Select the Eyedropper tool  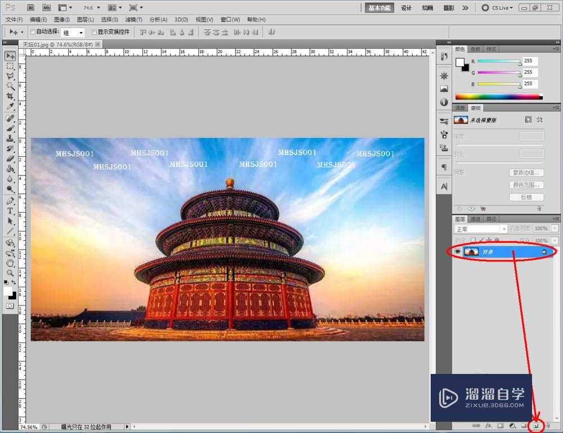tap(10, 106)
